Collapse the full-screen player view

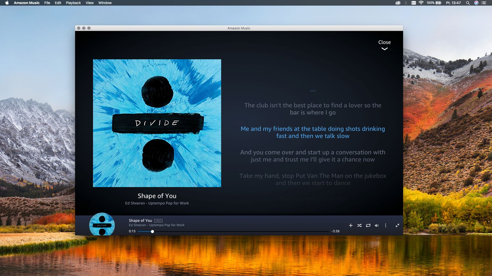coord(397,225)
